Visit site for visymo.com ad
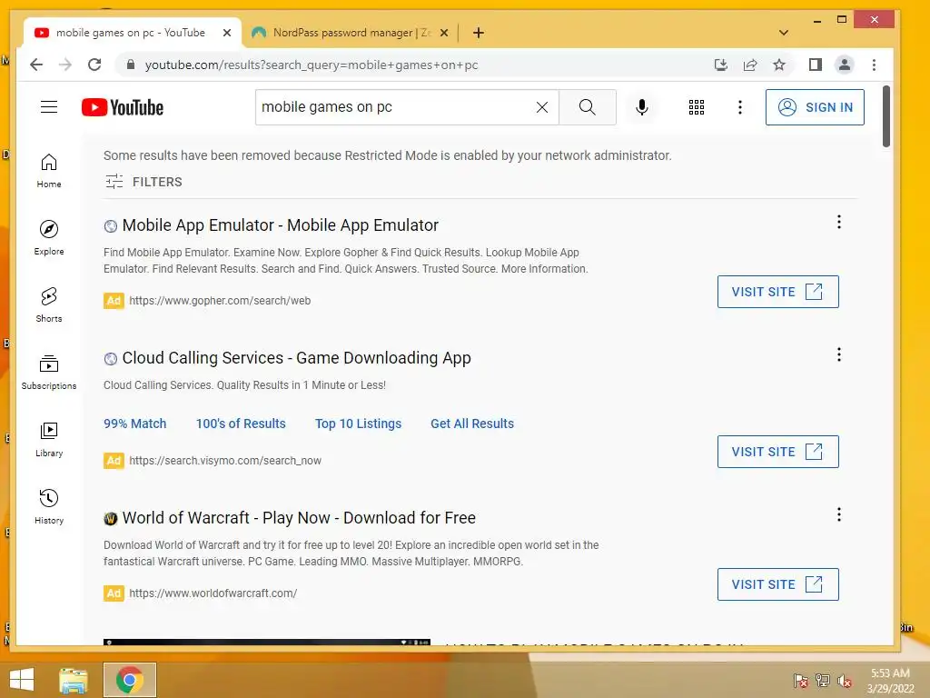The height and width of the screenshot is (698, 930). pyautogui.click(x=777, y=451)
